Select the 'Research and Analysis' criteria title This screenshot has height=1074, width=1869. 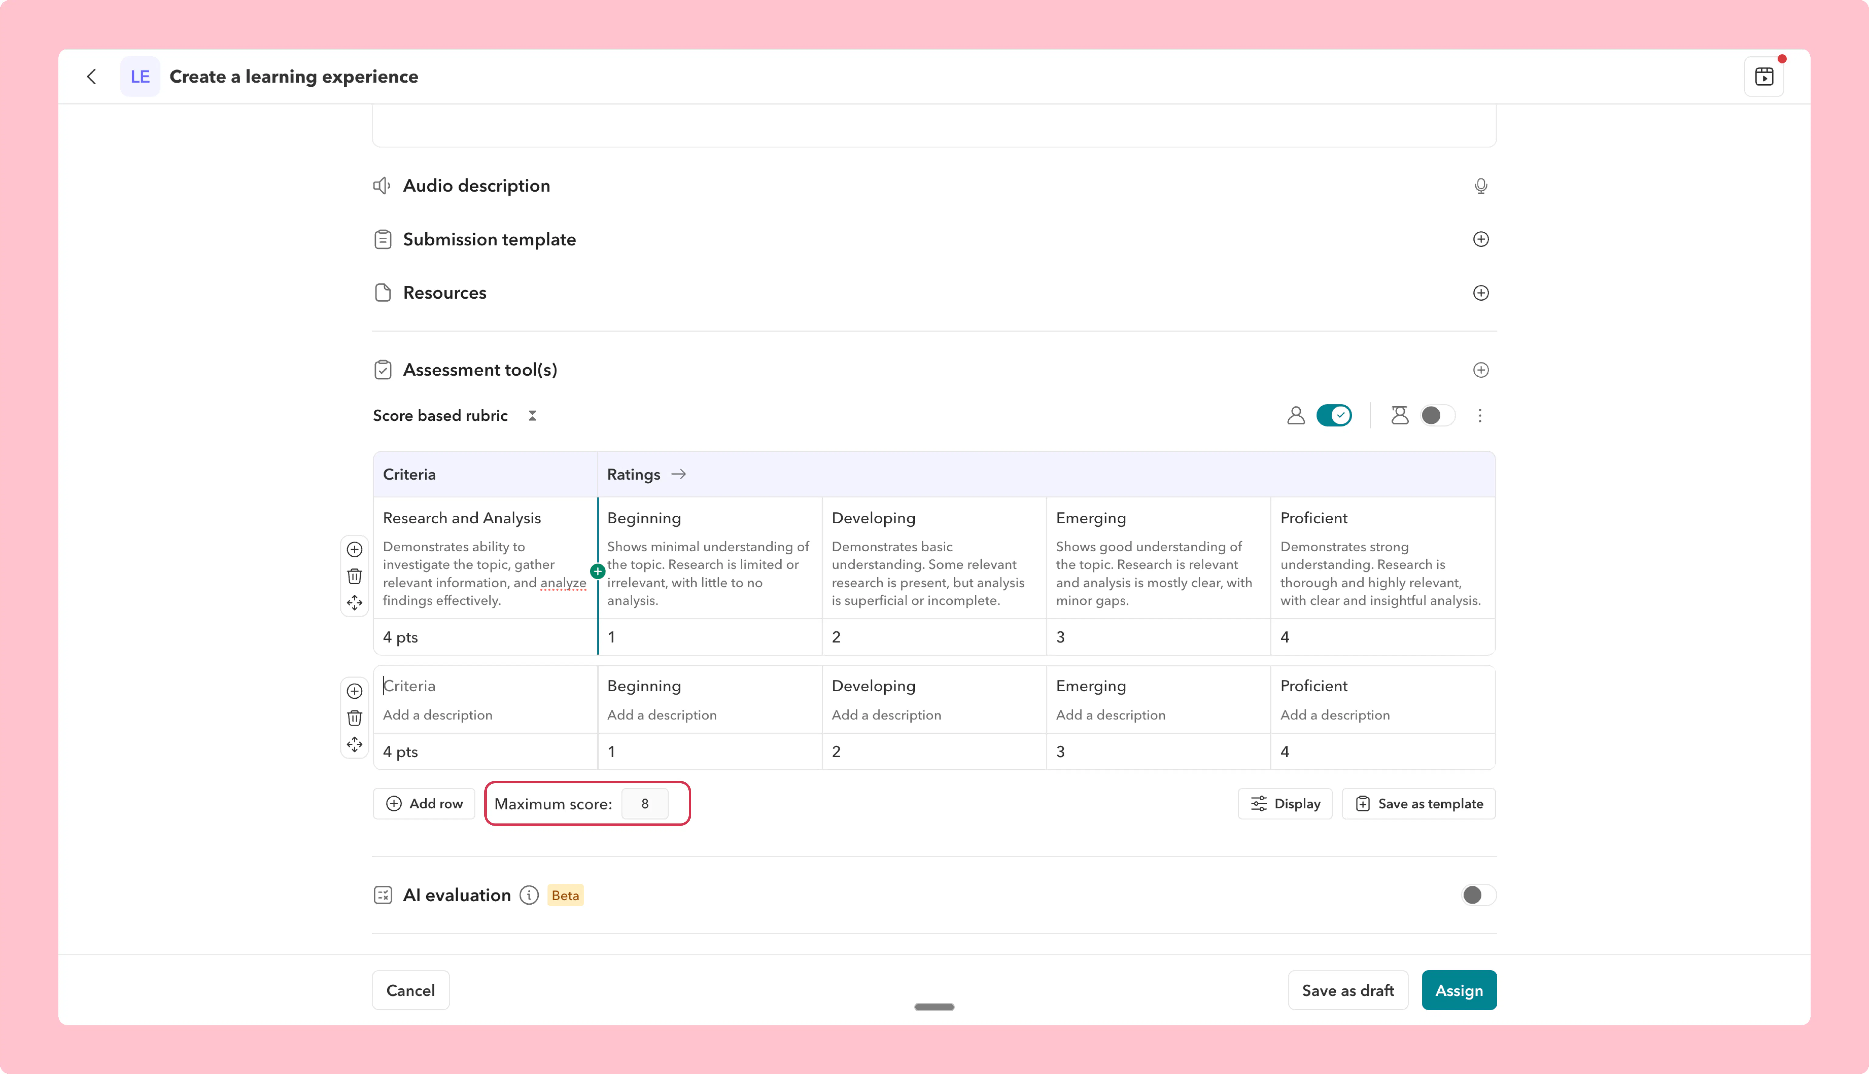pyautogui.click(x=462, y=518)
